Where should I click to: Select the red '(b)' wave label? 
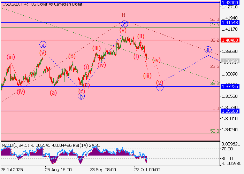click(x=72, y=56)
